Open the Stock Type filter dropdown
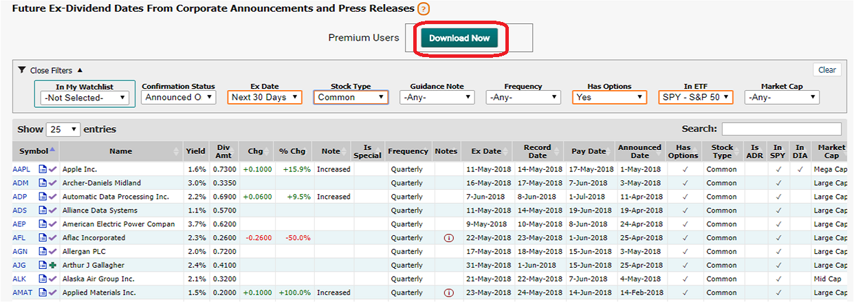Viewport: 854px width, 302px height. 351,98
